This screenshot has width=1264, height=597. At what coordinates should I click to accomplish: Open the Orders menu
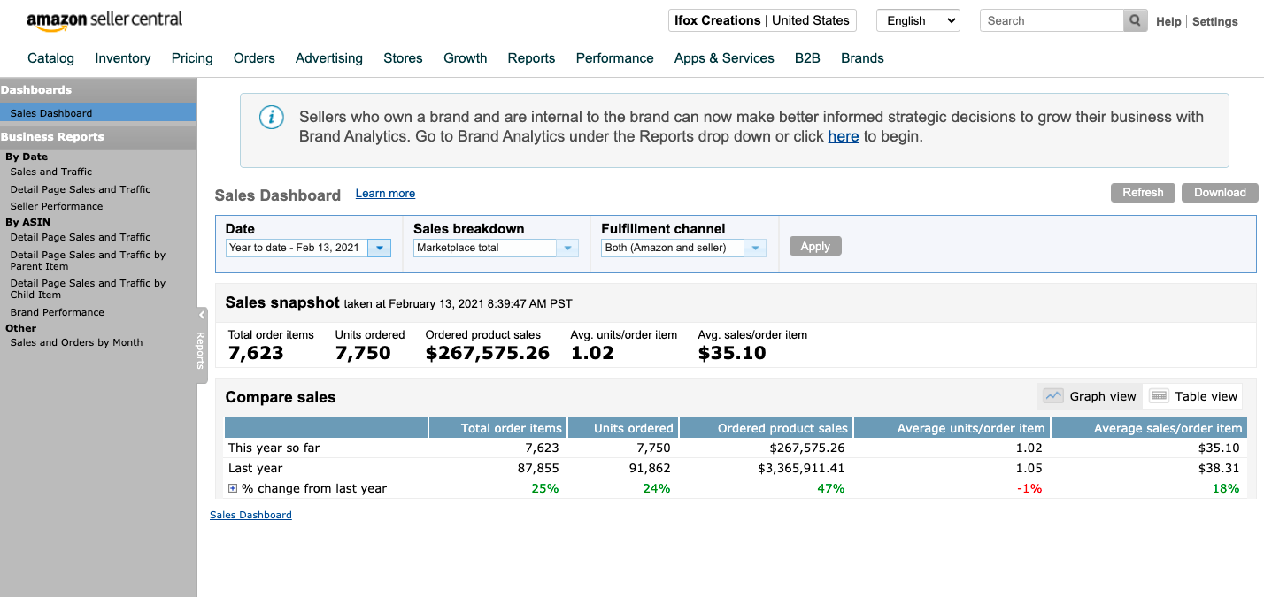pos(254,58)
